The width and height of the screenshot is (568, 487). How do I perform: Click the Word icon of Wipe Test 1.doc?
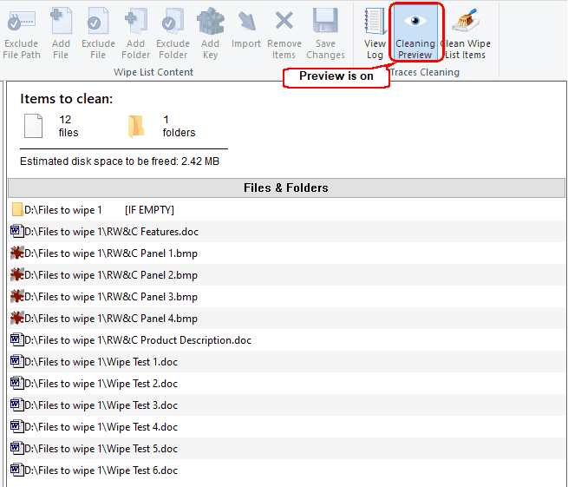[16, 361]
